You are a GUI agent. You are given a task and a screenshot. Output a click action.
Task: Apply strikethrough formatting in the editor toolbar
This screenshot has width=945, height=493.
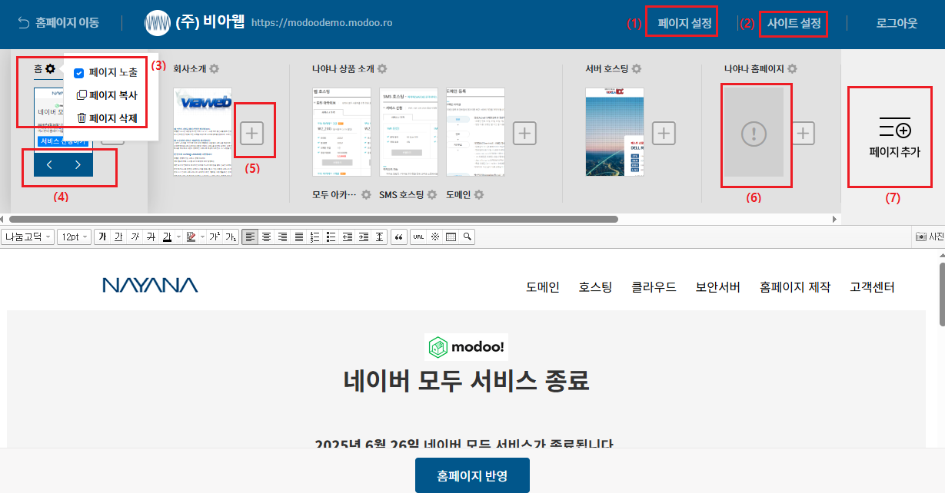[x=150, y=237]
